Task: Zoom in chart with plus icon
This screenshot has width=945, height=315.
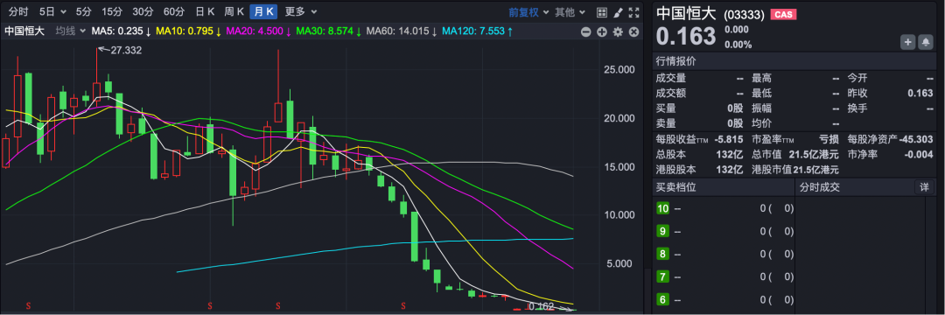Action: click(x=601, y=31)
